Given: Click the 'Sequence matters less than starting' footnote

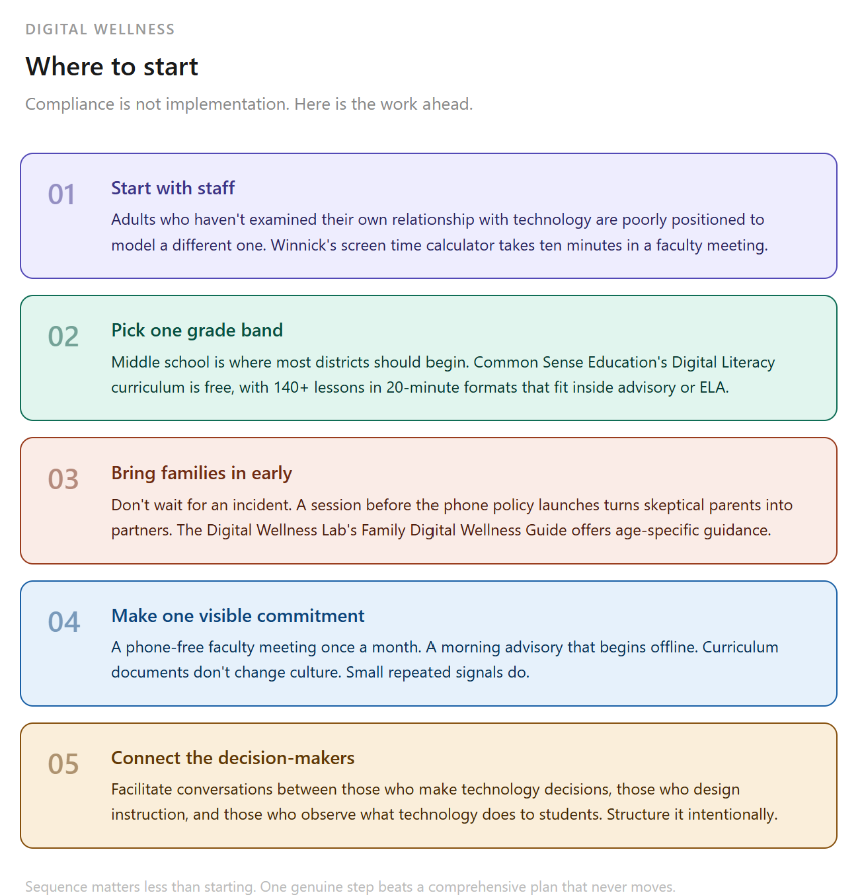Looking at the screenshot, I should pyautogui.click(x=350, y=887).
